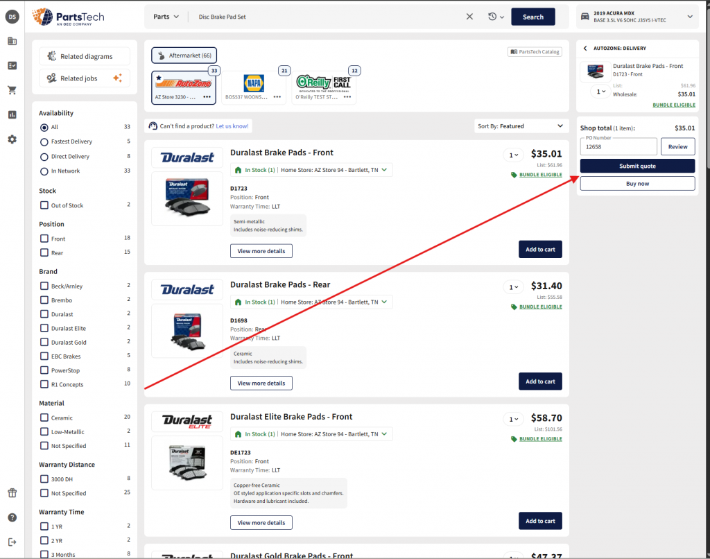
Task: Open the shopping cart from the sidebar
Action: point(12,90)
